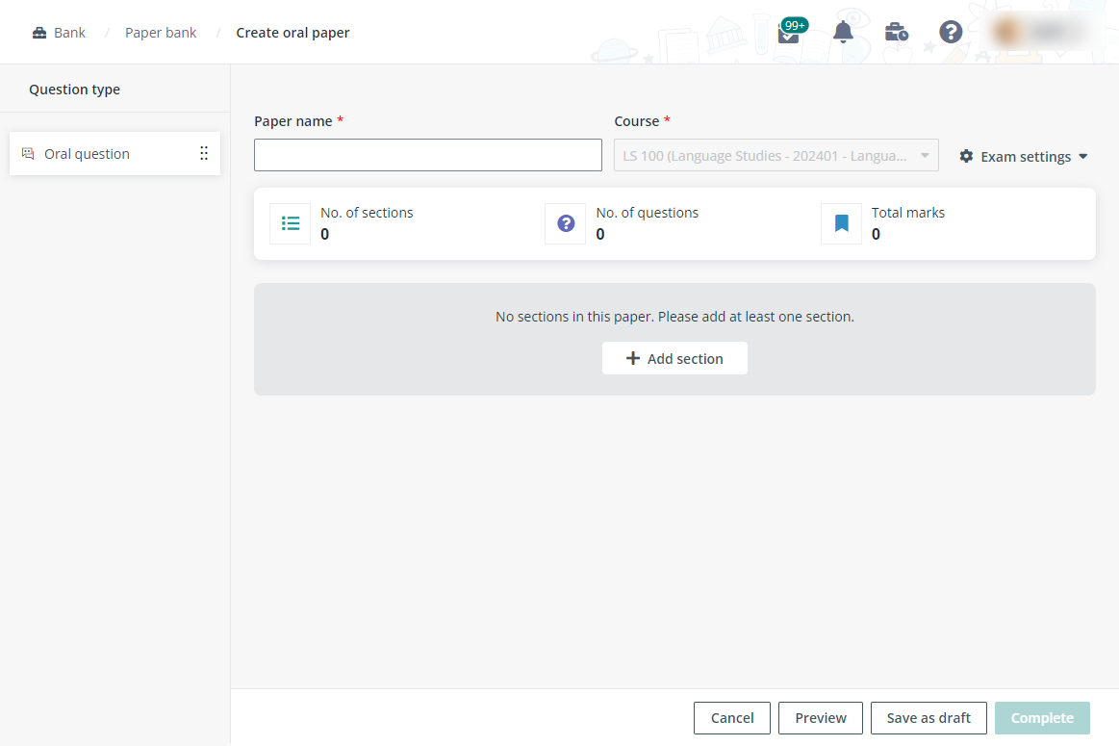Go to Paper bank breadcrumb
This screenshot has width=1119, height=746.
pos(161,33)
